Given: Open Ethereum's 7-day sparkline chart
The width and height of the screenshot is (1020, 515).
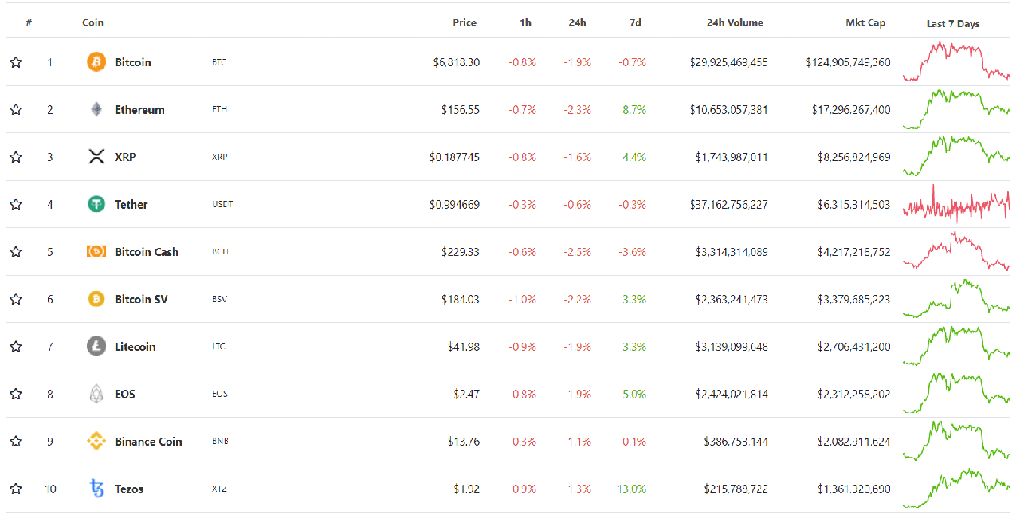Looking at the screenshot, I should [956, 109].
